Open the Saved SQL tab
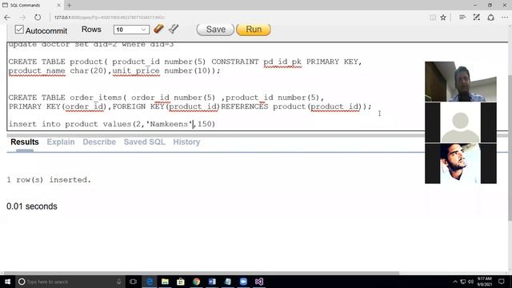 pos(144,142)
